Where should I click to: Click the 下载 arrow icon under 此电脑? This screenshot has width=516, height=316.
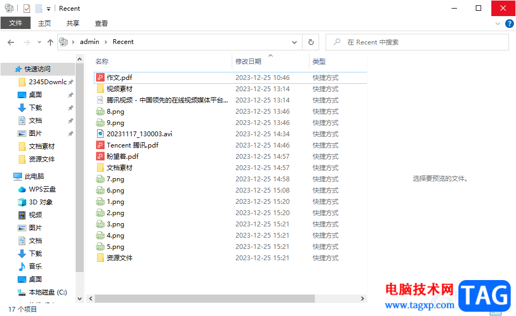coord(21,253)
